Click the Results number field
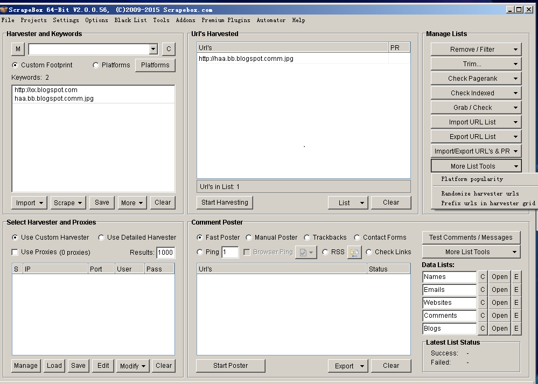Screen dimensions: 538x384 coord(166,252)
